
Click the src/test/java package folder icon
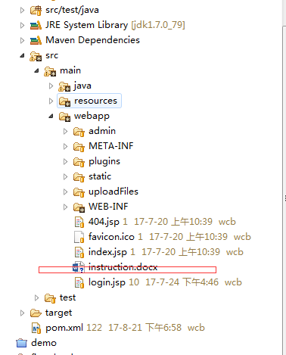(36, 11)
